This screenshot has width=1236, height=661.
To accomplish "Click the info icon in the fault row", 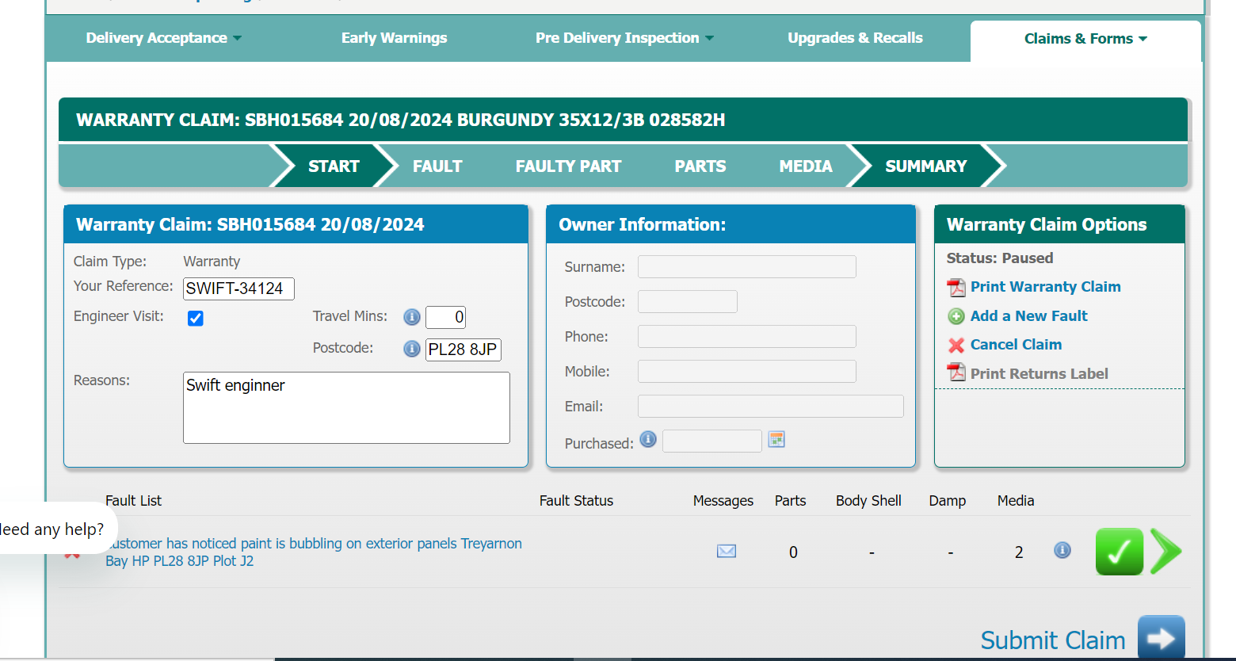I will coord(1062,550).
